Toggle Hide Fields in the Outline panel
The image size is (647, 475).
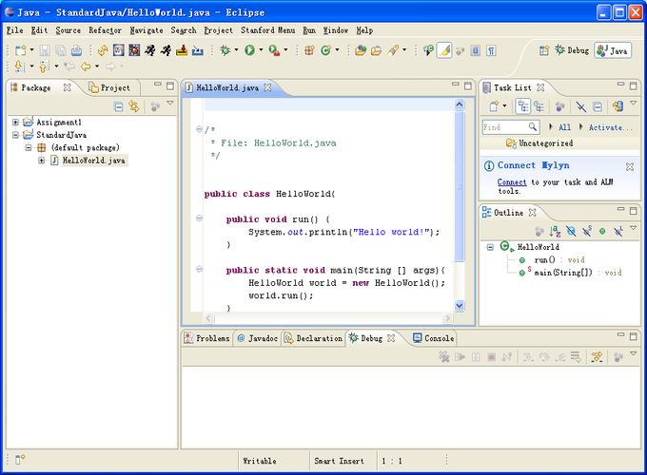(571, 231)
